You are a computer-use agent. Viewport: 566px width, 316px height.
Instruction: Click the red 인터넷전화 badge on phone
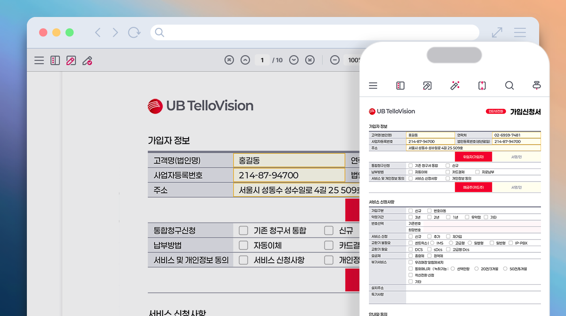click(496, 112)
